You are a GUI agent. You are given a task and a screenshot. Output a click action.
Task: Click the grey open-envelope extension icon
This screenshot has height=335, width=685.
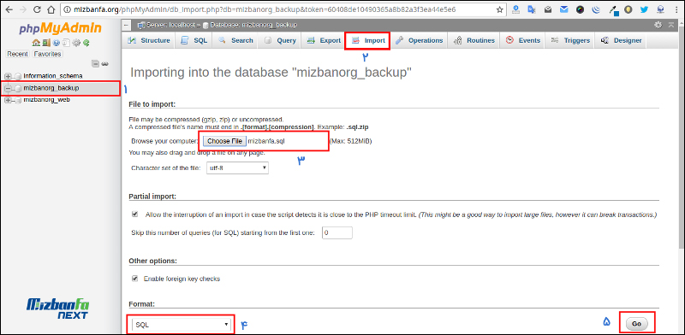pyautogui.click(x=548, y=9)
